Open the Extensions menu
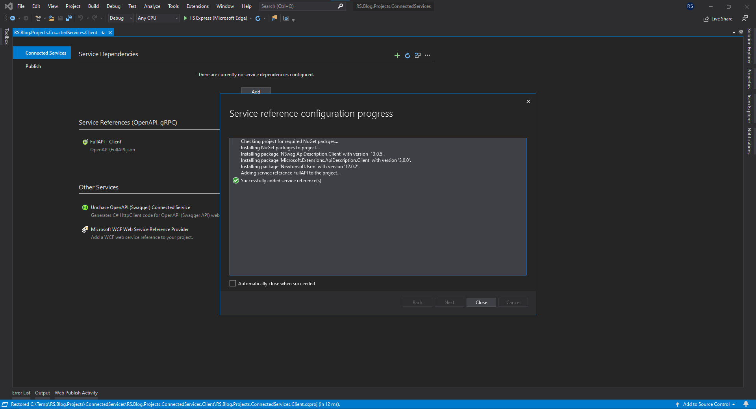The image size is (756, 409). coord(198,6)
